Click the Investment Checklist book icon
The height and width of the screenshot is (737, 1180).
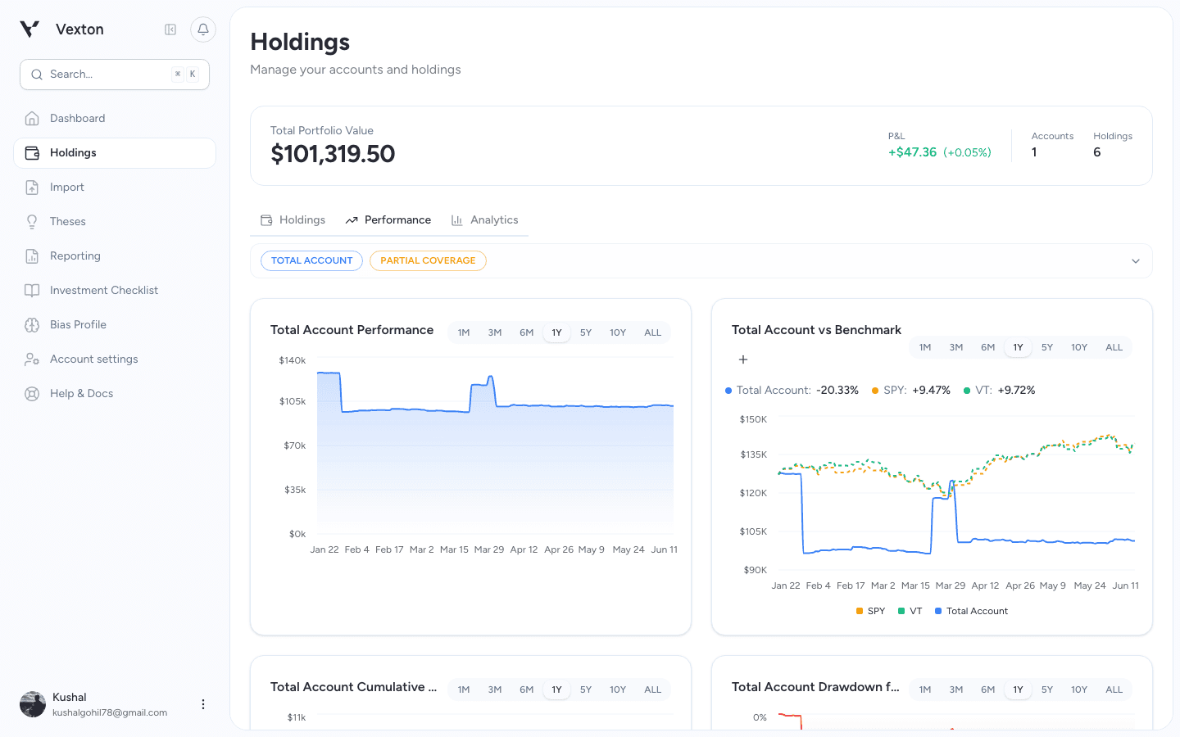coord(32,291)
